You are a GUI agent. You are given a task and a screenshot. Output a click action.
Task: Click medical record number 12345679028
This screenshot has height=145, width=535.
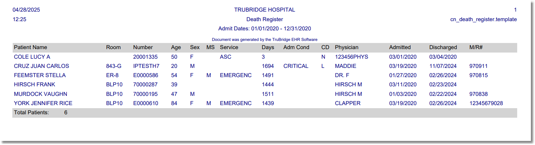pyautogui.click(x=486, y=103)
